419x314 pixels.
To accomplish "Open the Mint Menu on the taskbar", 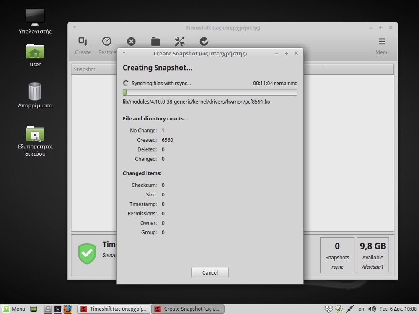I will [14, 309].
